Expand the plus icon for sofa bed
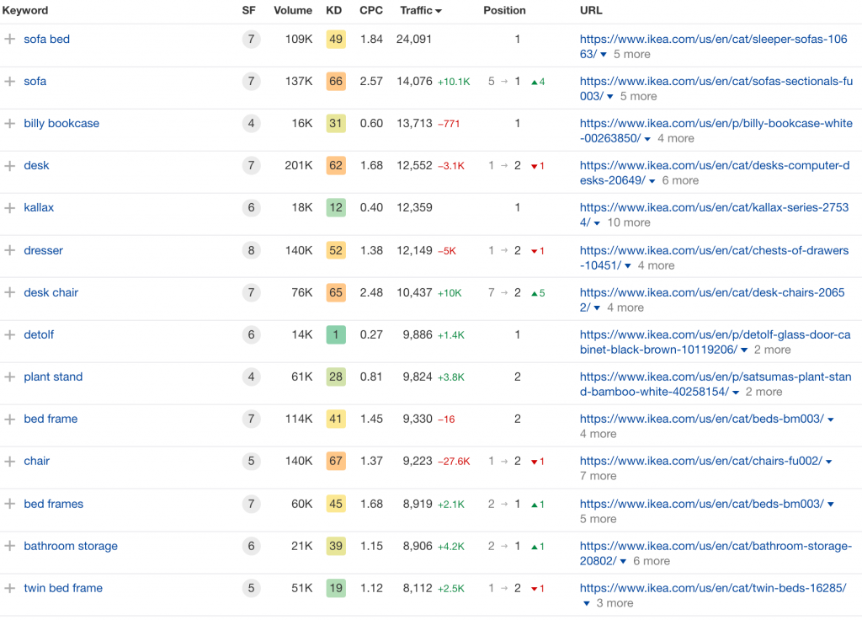Viewport: 862px width, 620px height. click(10, 39)
